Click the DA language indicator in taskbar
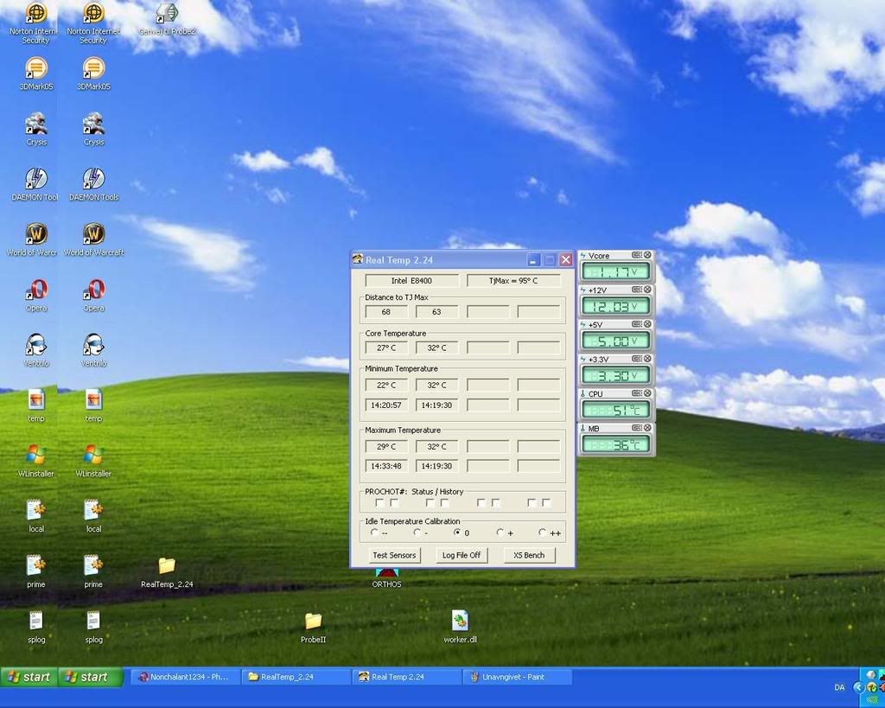The height and width of the screenshot is (708, 885). 840,687
